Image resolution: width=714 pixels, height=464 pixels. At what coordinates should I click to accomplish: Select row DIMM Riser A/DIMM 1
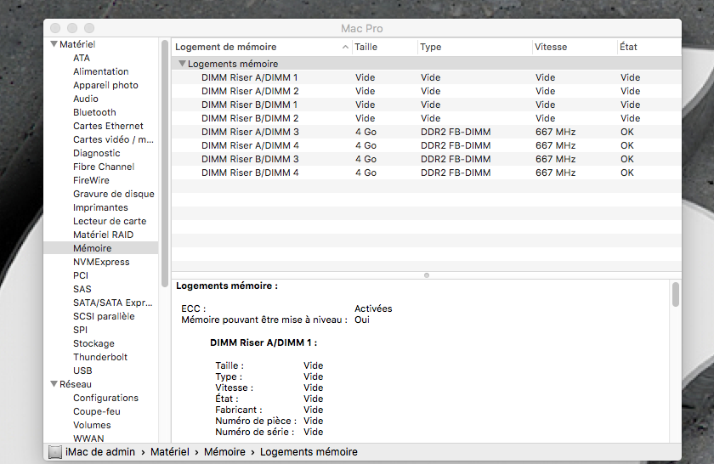click(426, 77)
